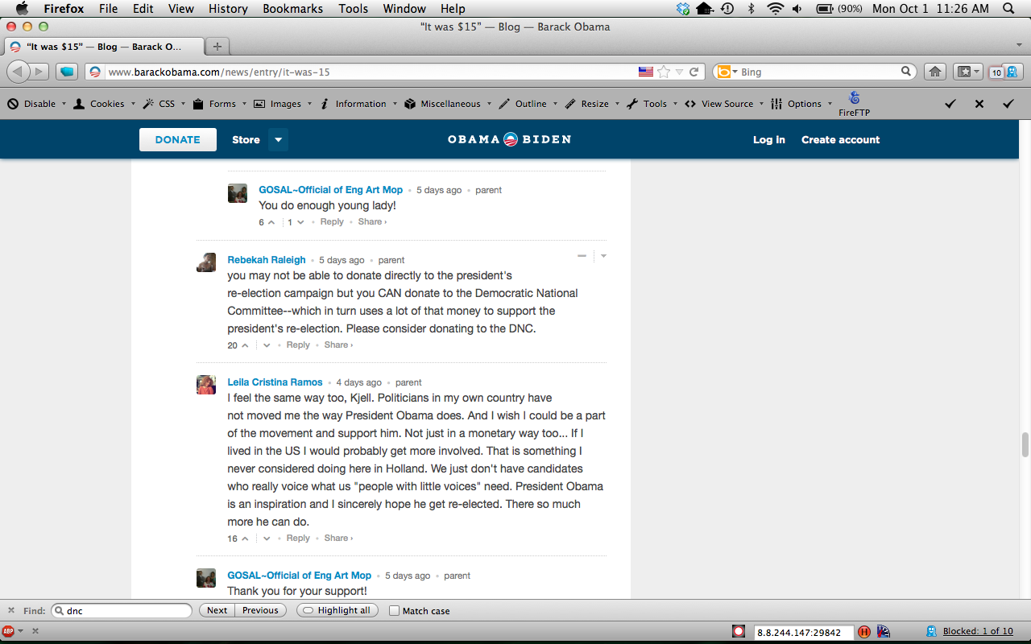Click the search magnifier in the Bing box
This screenshot has height=644, width=1031.
tap(906, 72)
